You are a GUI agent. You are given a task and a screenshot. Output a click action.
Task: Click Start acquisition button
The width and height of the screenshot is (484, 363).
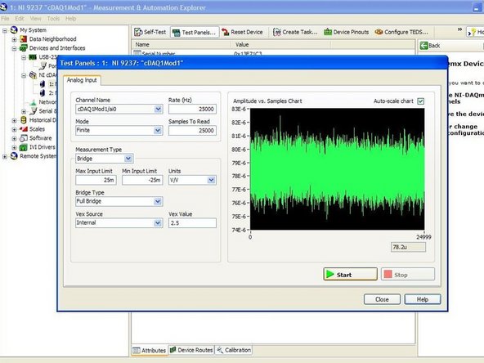coord(351,274)
